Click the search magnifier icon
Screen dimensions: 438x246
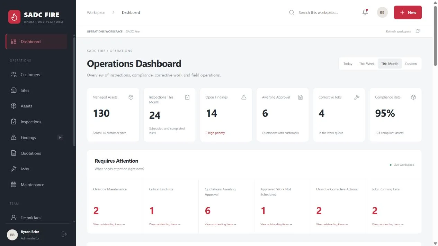point(292,12)
